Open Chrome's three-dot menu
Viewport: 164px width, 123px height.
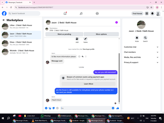[x=161, y=7]
